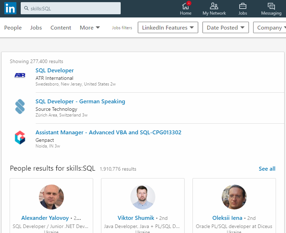
Task: Open the Date Posted filter dropdown
Action: point(225,27)
